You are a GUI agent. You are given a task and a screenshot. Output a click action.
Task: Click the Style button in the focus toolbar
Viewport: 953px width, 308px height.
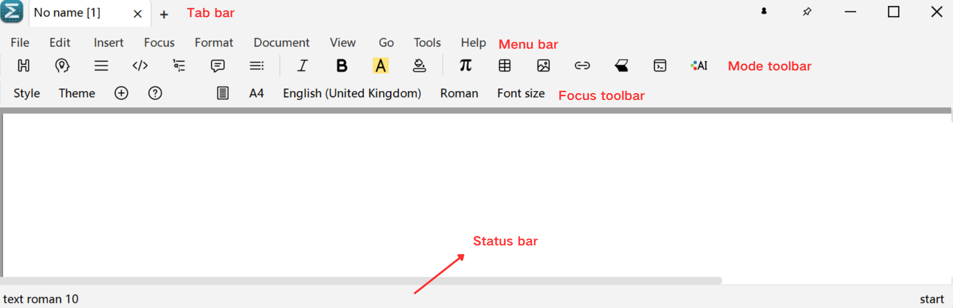click(26, 93)
